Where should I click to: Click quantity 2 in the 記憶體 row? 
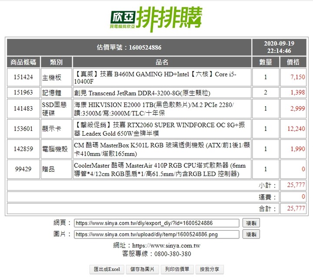pos(266,92)
